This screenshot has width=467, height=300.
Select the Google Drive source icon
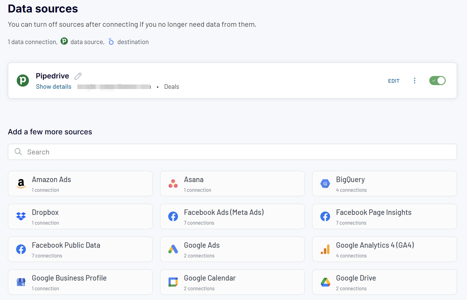[325, 282]
